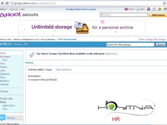Screen dimensions: 167x125
Task: Open New Questions activity link
Action: (64, 70)
